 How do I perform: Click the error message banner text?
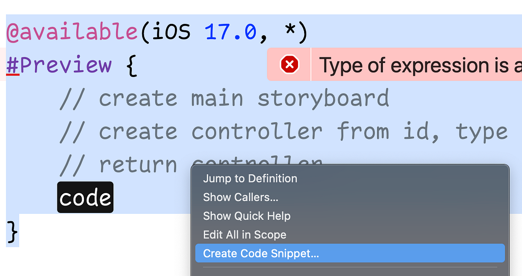click(418, 65)
